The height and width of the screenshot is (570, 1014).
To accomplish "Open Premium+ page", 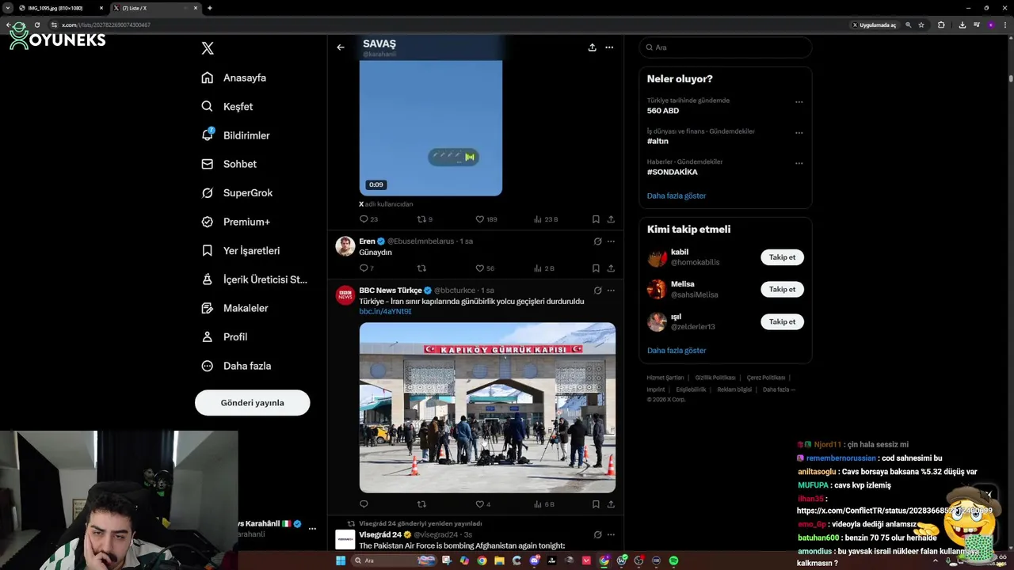I will pos(235,222).
